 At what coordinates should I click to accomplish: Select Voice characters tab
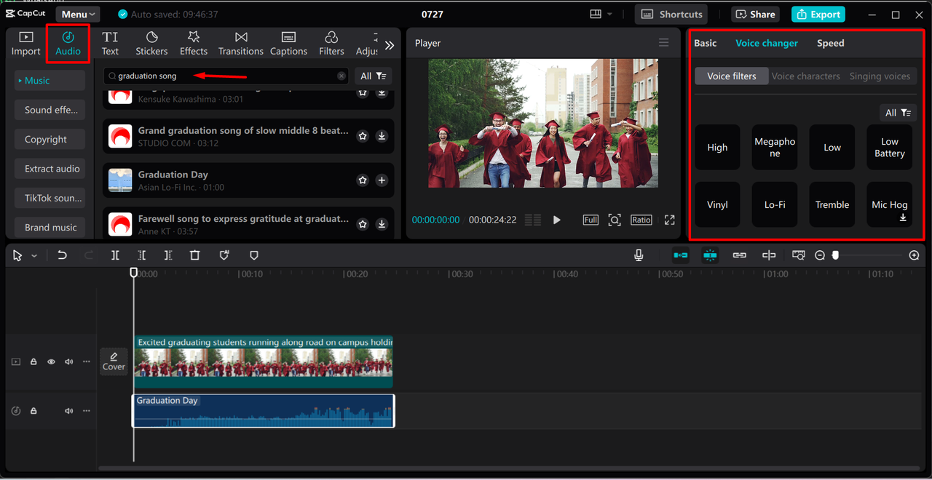(805, 76)
